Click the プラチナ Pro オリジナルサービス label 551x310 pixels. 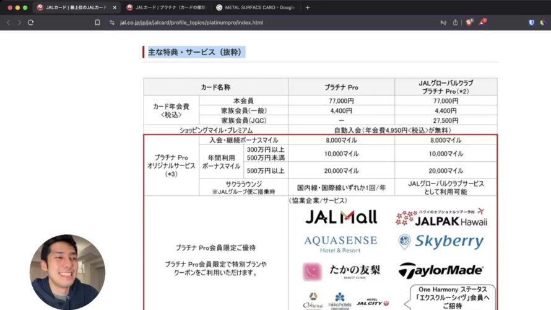tap(171, 166)
